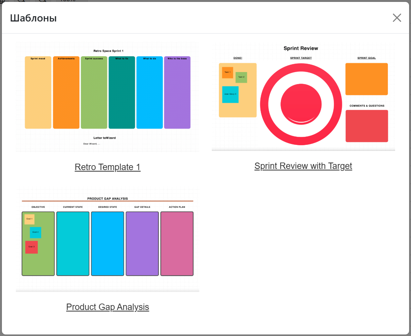Click purple Gap Details column in preview
This screenshot has width=411, height=336.
point(142,244)
